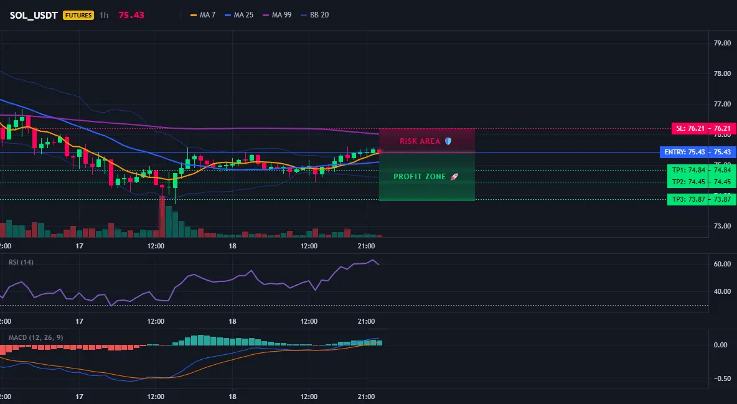Click the 79.00 level on price scale
Image resolution: width=737 pixels, height=404 pixels.
click(x=722, y=43)
